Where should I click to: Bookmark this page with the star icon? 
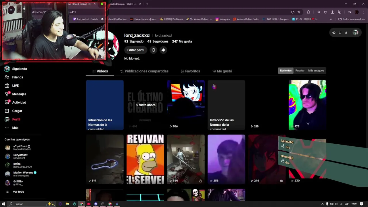pyautogui.click(x=299, y=12)
